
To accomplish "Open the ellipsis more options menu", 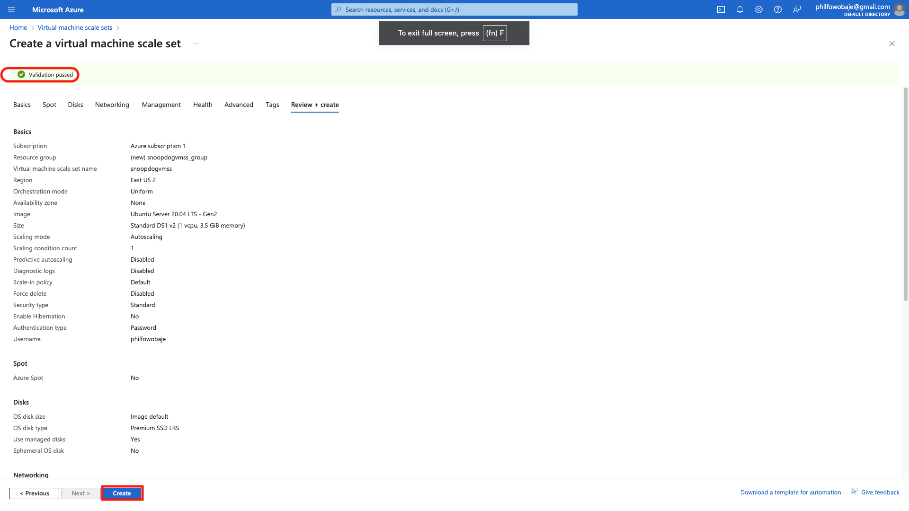I will (196, 44).
